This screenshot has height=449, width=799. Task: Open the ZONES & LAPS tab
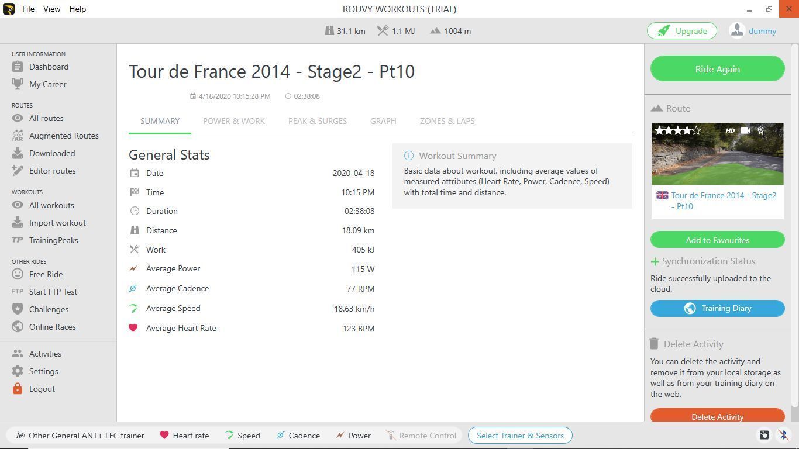pos(447,121)
